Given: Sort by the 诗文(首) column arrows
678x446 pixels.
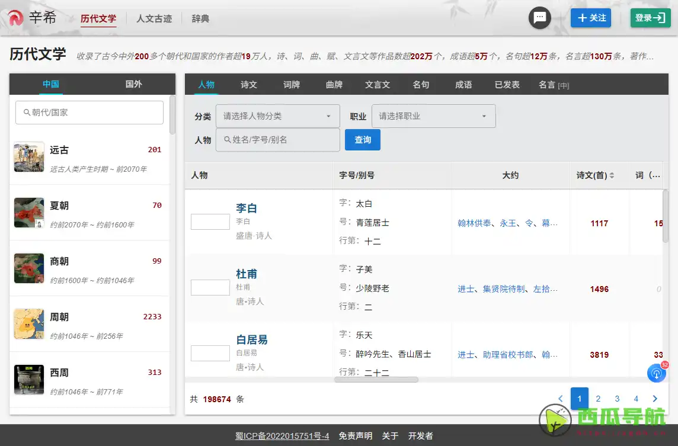Looking at the screenshot, I should click(x=612, y=175).
